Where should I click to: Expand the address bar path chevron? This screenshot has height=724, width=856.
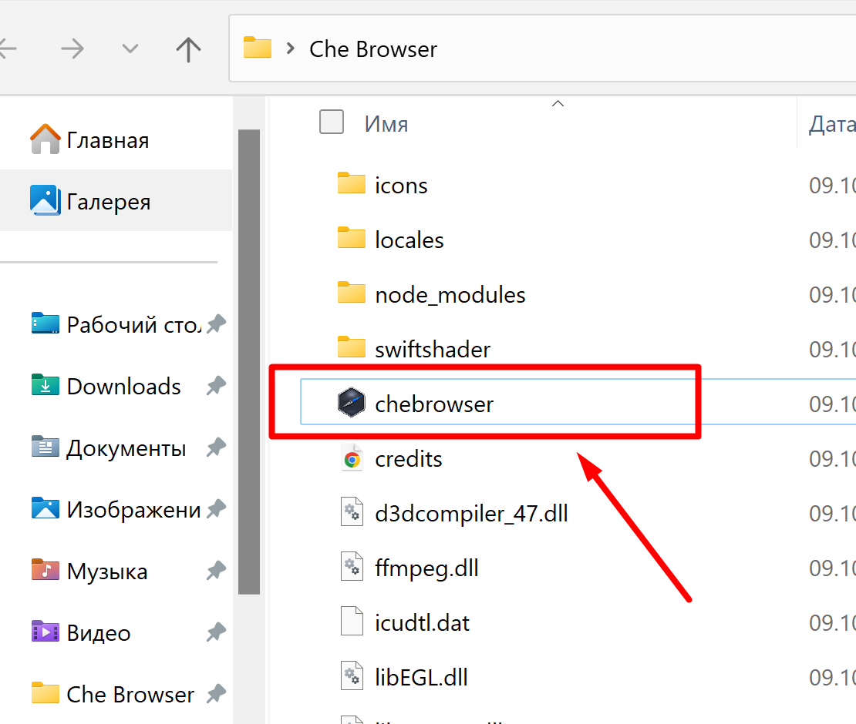(291, 49)
